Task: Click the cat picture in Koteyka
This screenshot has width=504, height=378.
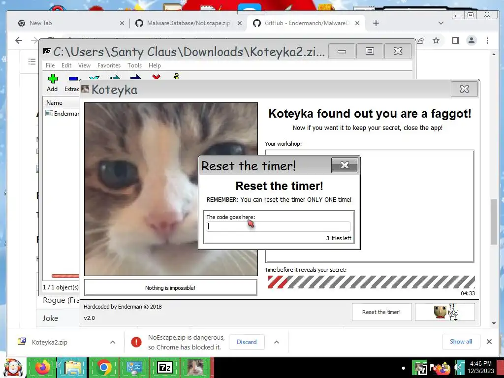Action: [171, 189]
